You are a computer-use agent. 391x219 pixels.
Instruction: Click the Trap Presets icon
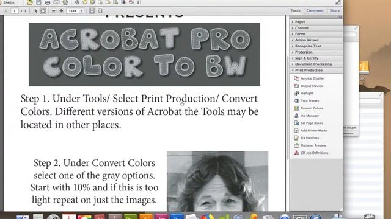click(x=296, y=101)
